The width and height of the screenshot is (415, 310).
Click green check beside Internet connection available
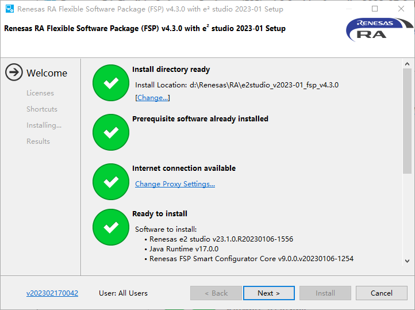coord(111,182)
